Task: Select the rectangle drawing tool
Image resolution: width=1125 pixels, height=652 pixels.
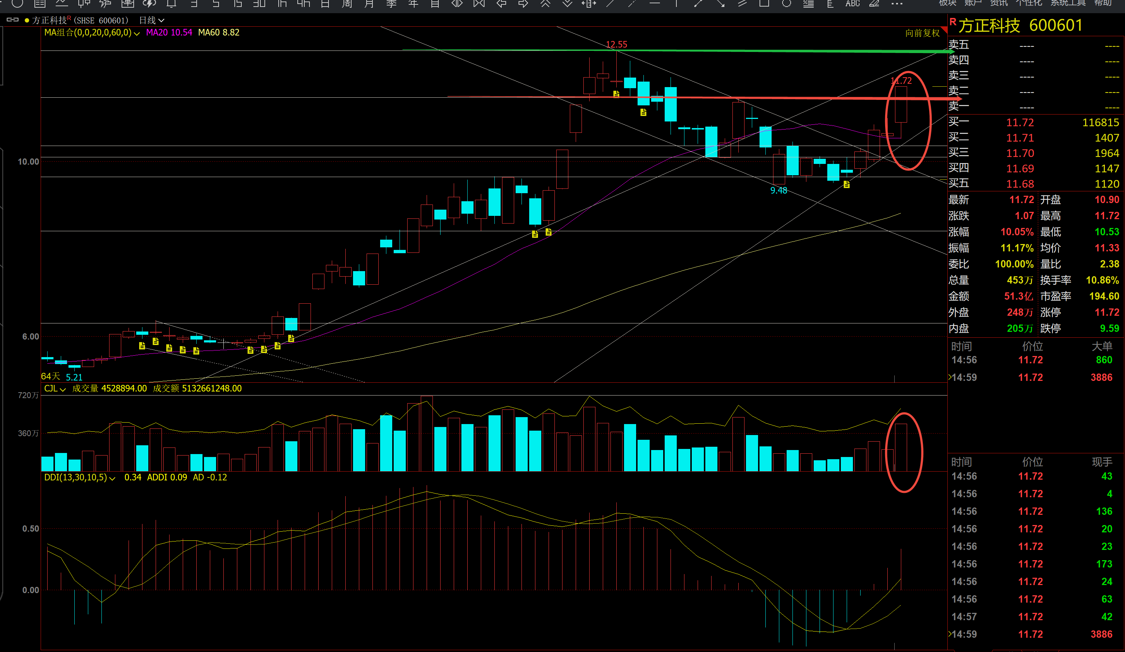Action: point(764,4)
